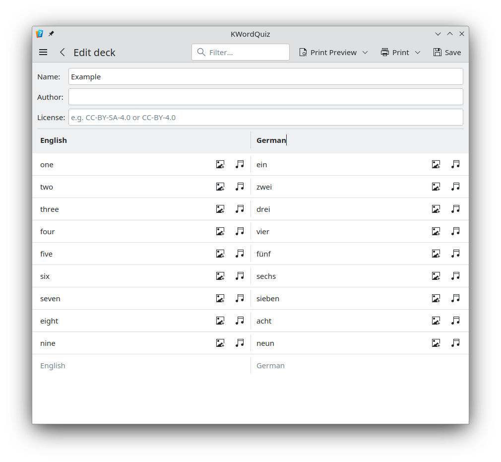The height and width of the screenshot is (462, 501).
Task: Add an image to the English word "five"
Action: coord(220,254)
